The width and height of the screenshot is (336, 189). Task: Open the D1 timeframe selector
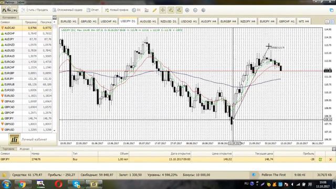[136, 10]
